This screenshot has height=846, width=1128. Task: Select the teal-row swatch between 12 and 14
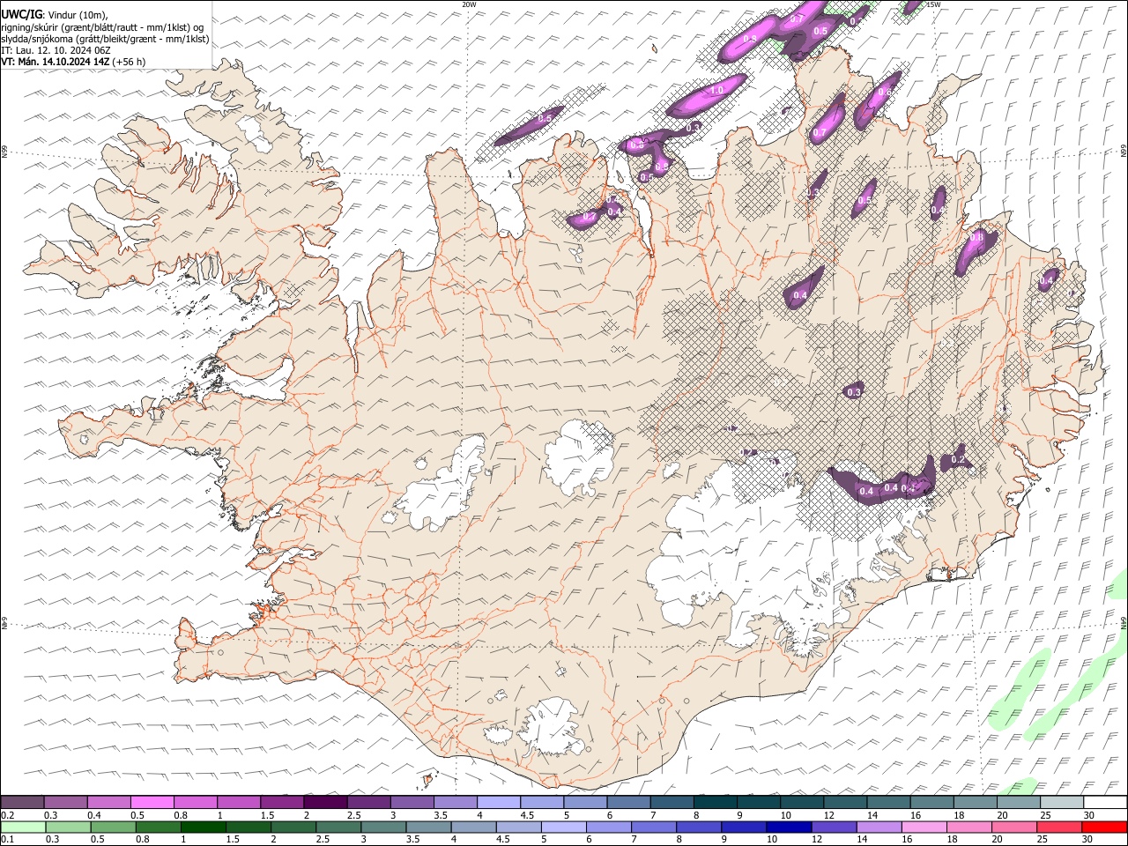844,802
